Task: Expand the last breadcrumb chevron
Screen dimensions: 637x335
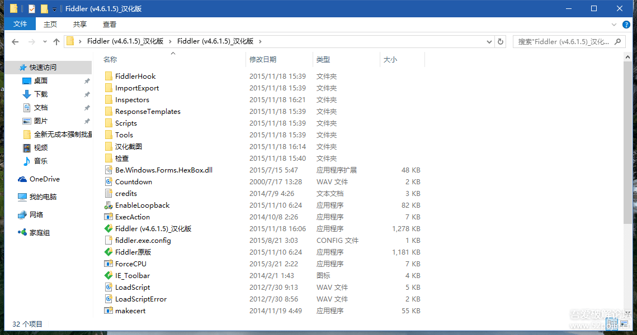Action: pyautogui.click(x=260, y=41)
